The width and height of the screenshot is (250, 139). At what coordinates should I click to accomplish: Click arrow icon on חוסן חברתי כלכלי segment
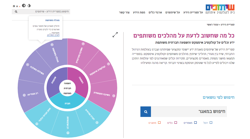tap(37, 124)
